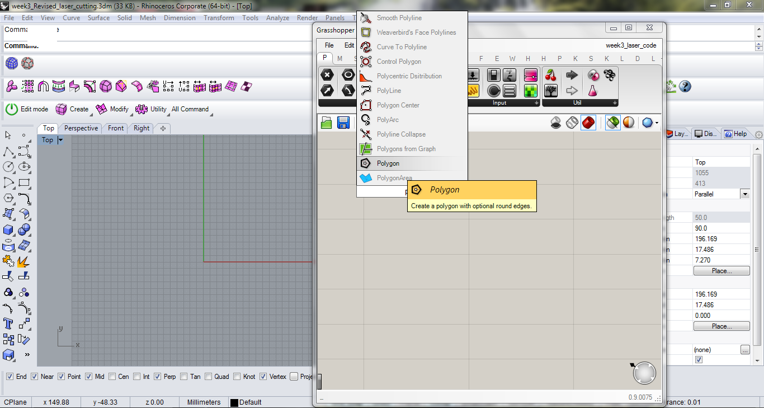Click control cage sphere icon
This screenshot has width=764, height=408.
27,63
